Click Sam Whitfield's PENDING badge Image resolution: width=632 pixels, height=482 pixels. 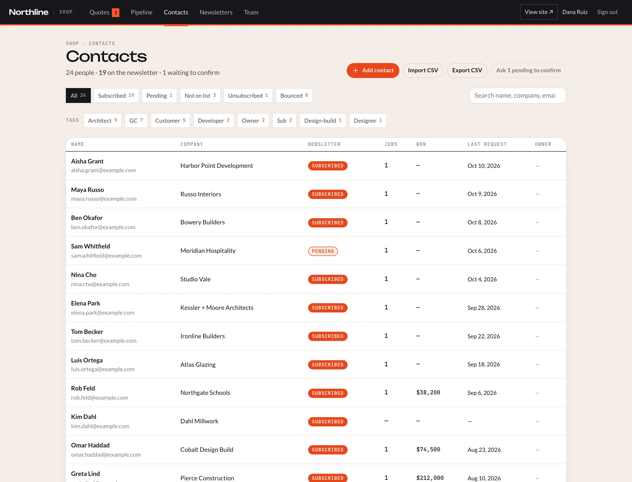tap(323, 251)
